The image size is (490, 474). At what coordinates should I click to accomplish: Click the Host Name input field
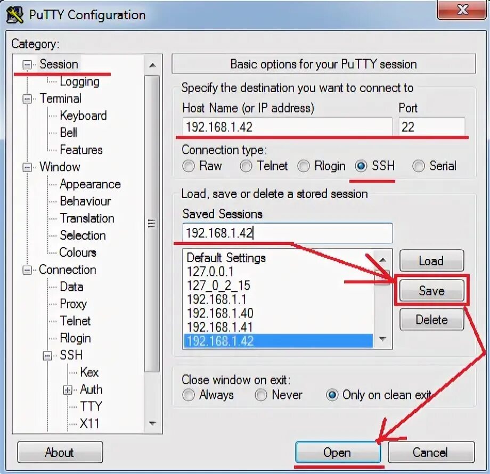[287, 127]
